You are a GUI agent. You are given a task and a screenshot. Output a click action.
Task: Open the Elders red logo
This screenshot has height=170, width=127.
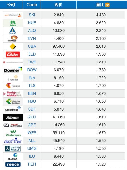[x=13, y=54]
